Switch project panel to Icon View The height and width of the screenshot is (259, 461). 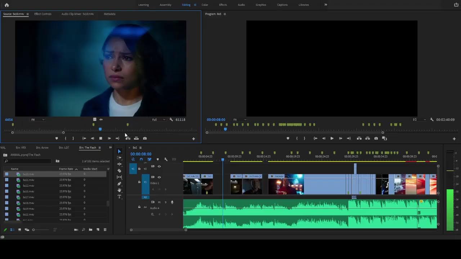19,230
